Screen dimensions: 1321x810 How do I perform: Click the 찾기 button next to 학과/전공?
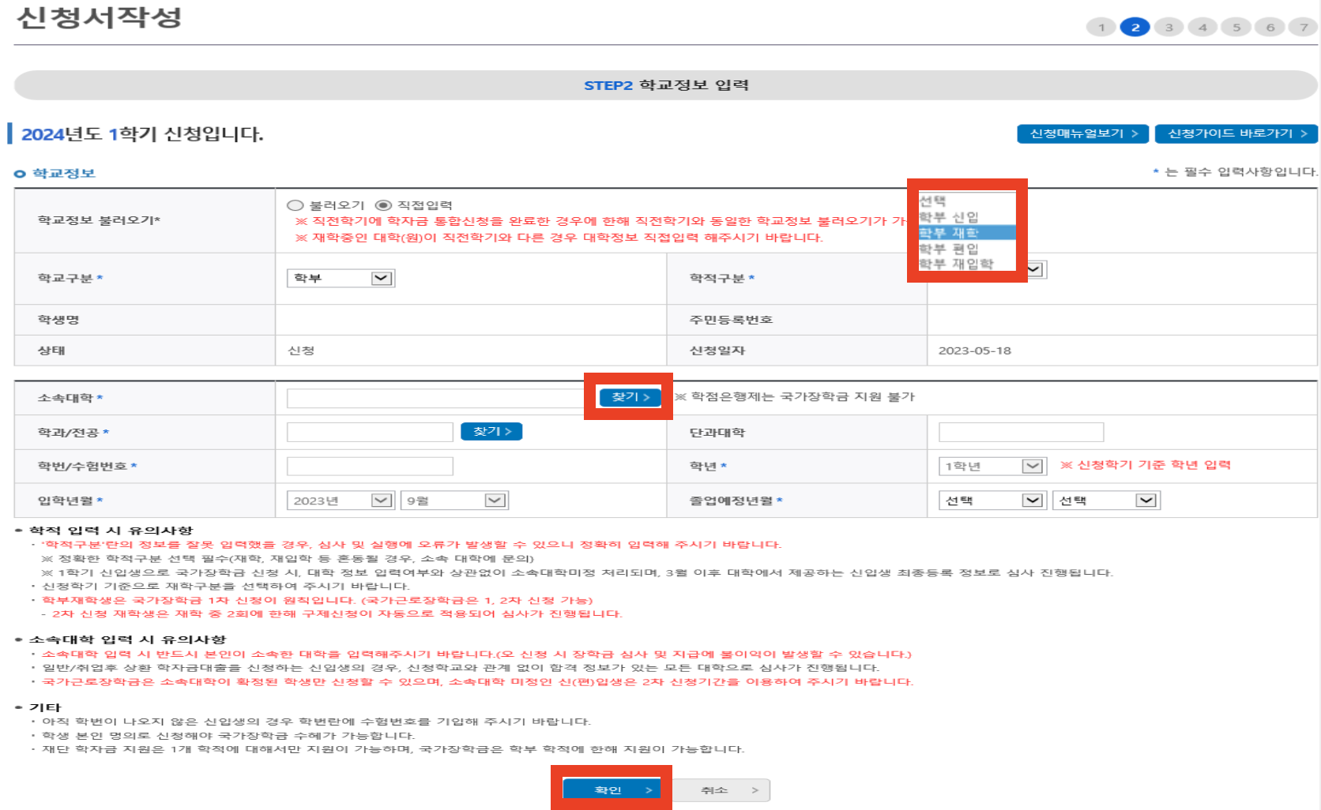(x=491, y=431)
